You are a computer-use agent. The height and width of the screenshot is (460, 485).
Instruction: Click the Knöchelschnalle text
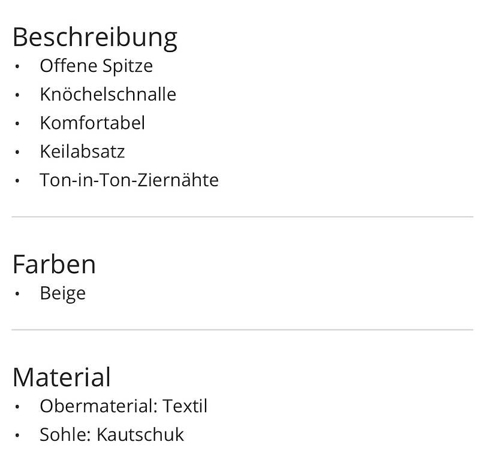pos(108,94)
